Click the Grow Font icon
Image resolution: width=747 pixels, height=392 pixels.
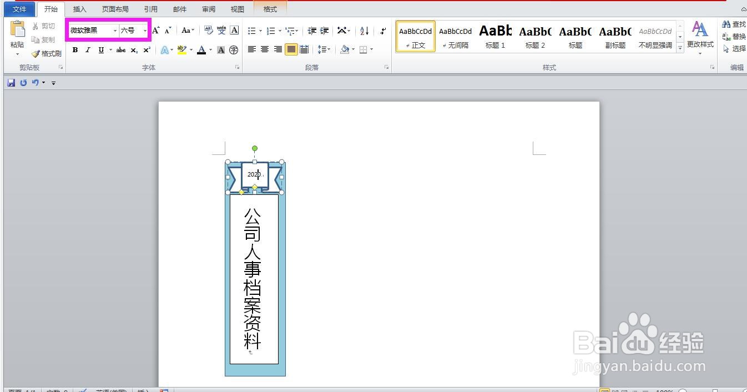click(155, 31)
